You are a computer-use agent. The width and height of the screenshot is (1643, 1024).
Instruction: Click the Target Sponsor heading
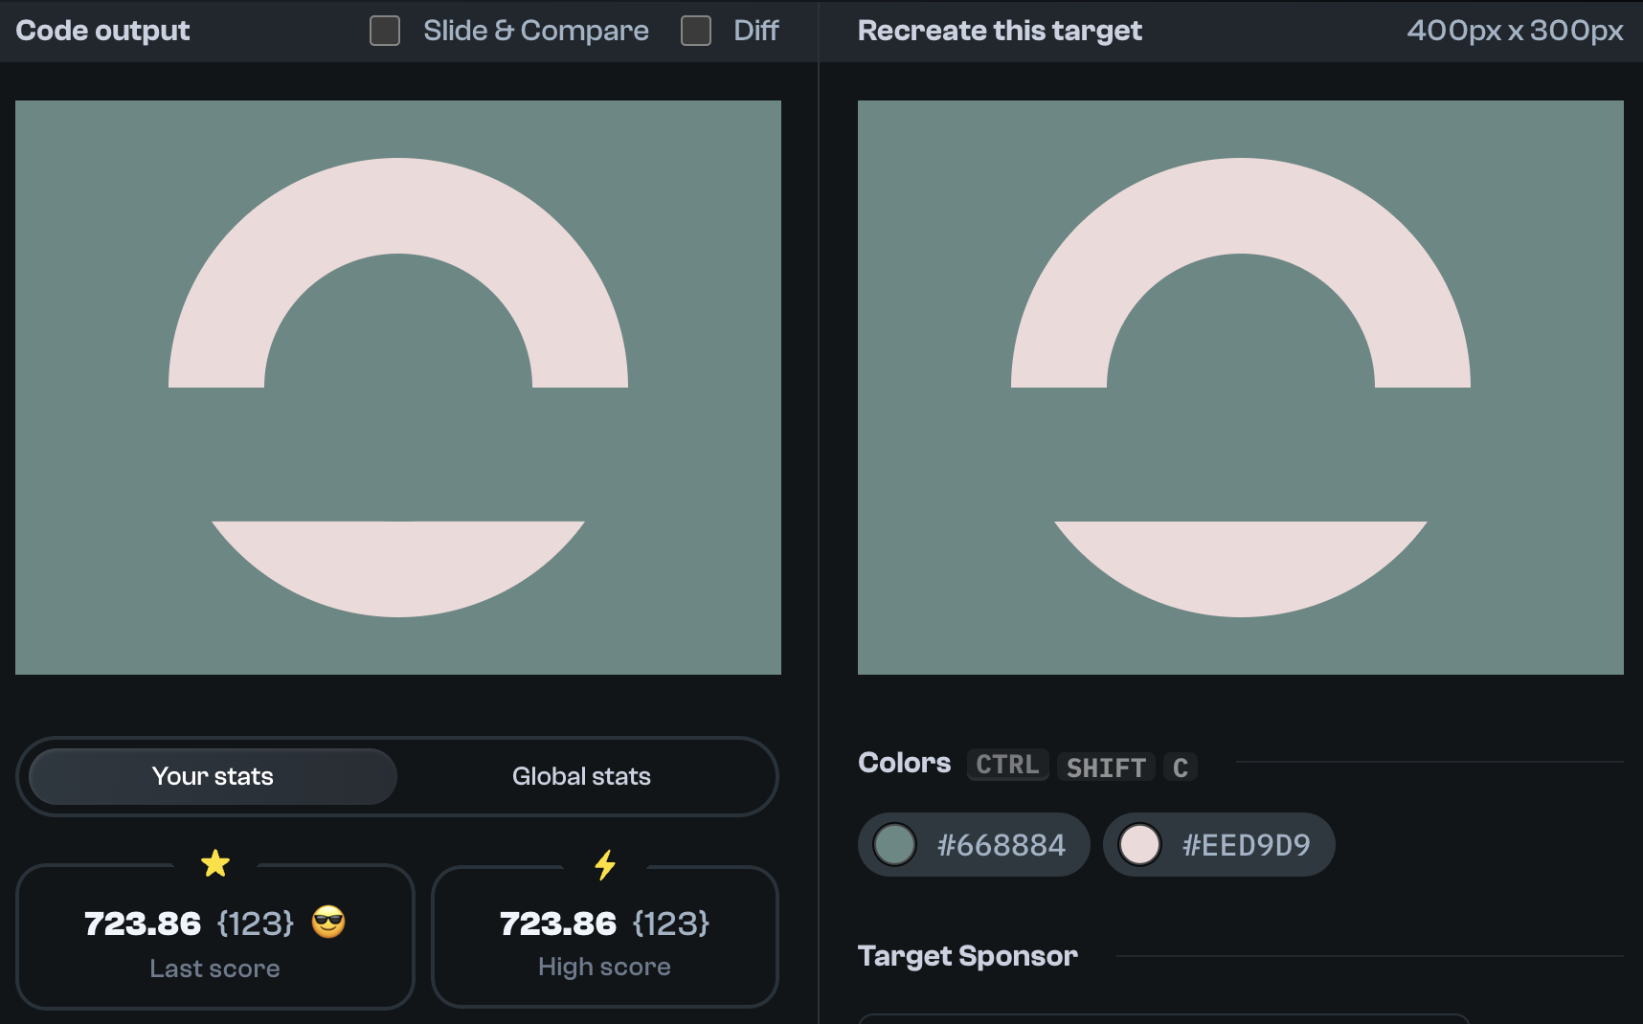(x=968, y=956)
